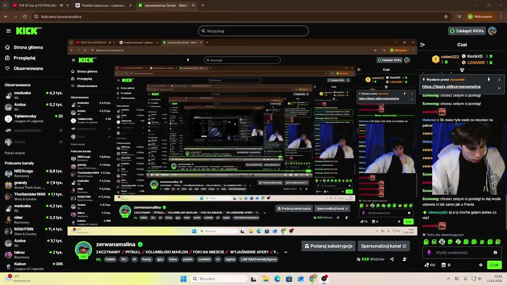The image size is (507, 285).
Task: Open recommended channel takuu
Action: (34, 255)
